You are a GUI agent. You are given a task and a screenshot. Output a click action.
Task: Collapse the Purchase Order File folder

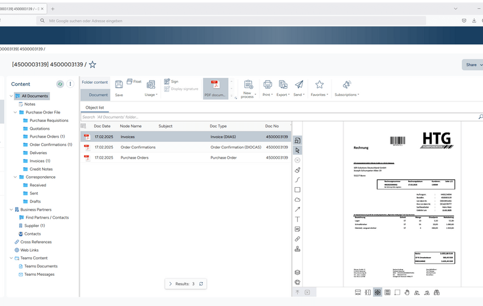15,112
